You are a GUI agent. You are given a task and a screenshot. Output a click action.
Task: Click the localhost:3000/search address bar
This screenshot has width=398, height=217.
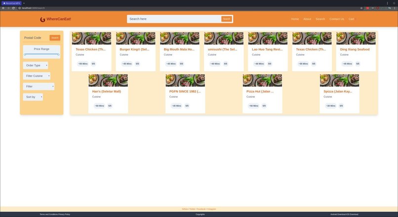[33, 8]
